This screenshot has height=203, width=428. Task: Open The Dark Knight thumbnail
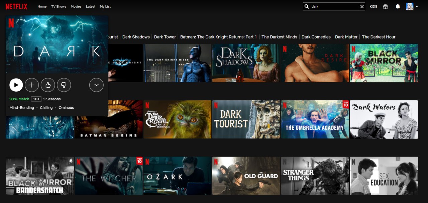point(125,63)
